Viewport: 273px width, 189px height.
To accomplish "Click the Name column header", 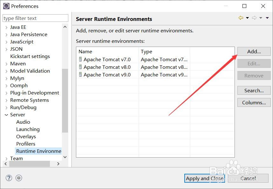I will [107, 51].
